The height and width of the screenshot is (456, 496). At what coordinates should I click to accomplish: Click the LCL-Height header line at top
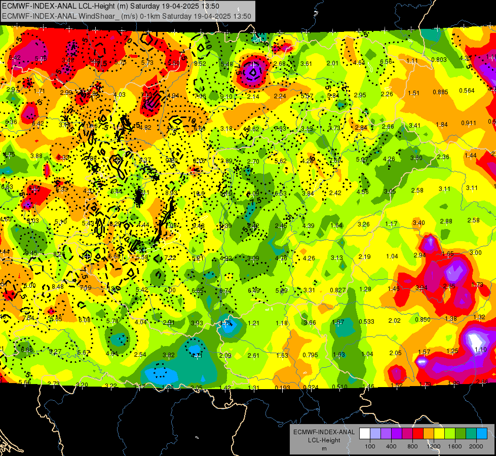coord(111,6)
